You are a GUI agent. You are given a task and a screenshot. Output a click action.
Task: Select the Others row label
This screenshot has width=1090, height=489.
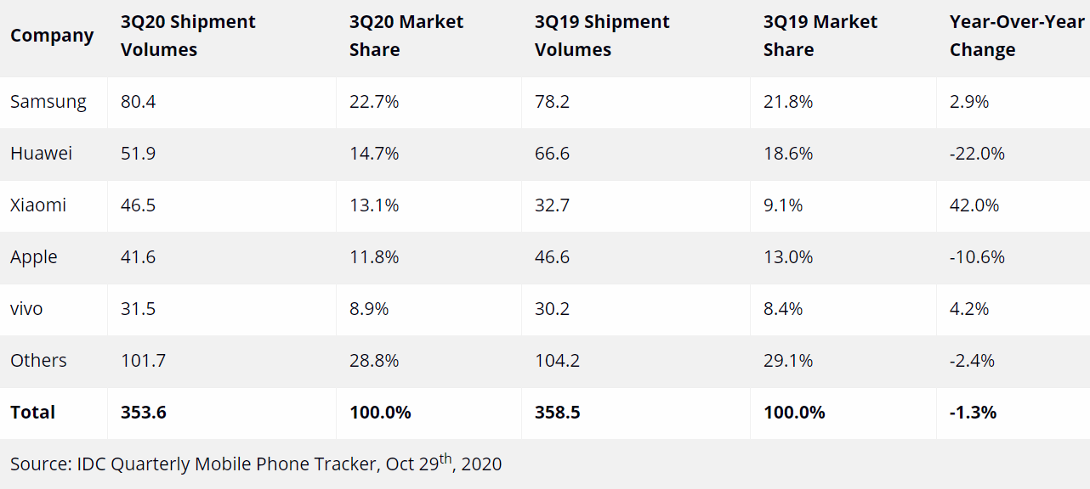38,361
